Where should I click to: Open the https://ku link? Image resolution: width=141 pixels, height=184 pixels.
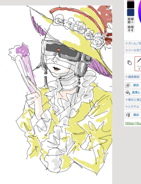133,123
